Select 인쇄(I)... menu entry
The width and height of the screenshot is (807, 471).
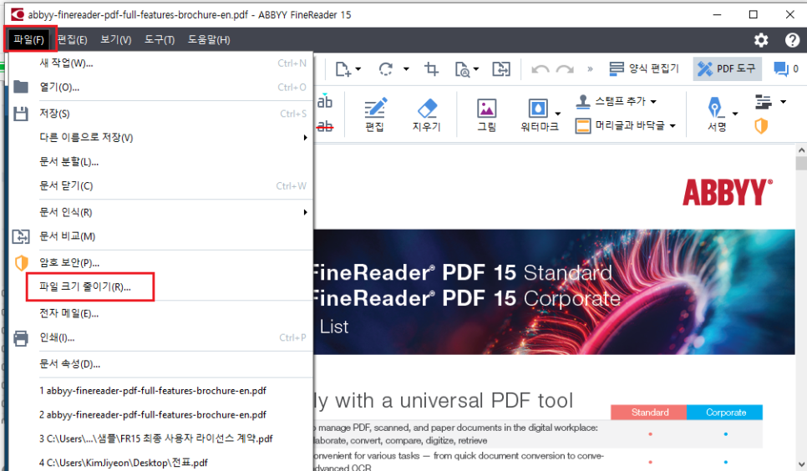point(160,337)
